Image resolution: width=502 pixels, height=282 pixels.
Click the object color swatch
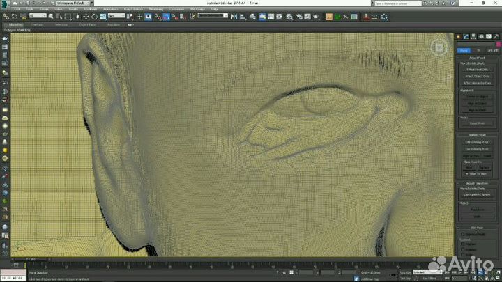tap(498, 44)
